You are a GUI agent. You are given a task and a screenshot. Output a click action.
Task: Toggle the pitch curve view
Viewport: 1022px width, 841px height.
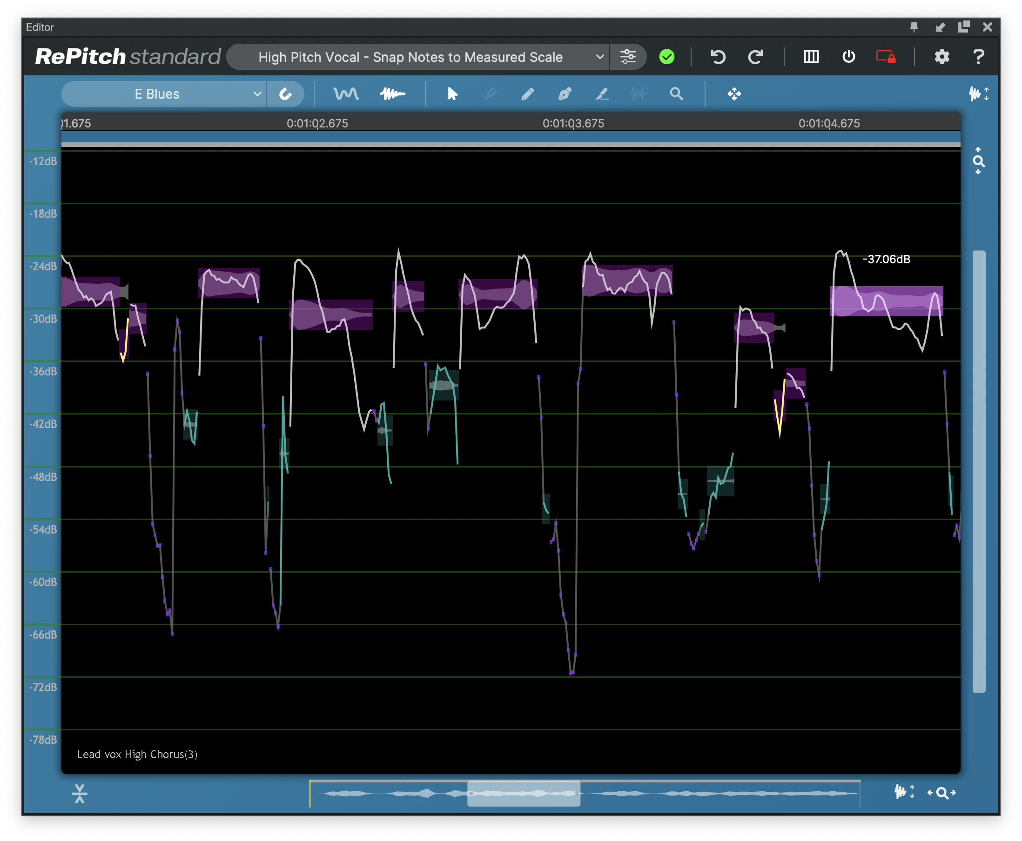[346, 94]
